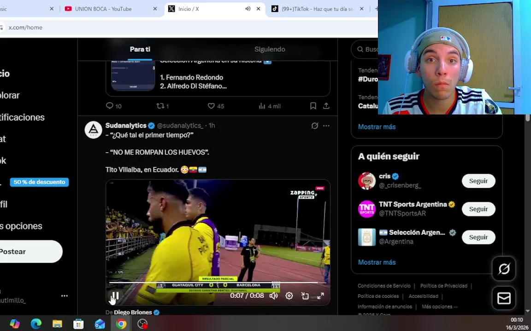Viewport: 531px width, 331px height.
Task: Close the TikTok browser tab
Action: point(362,9)
